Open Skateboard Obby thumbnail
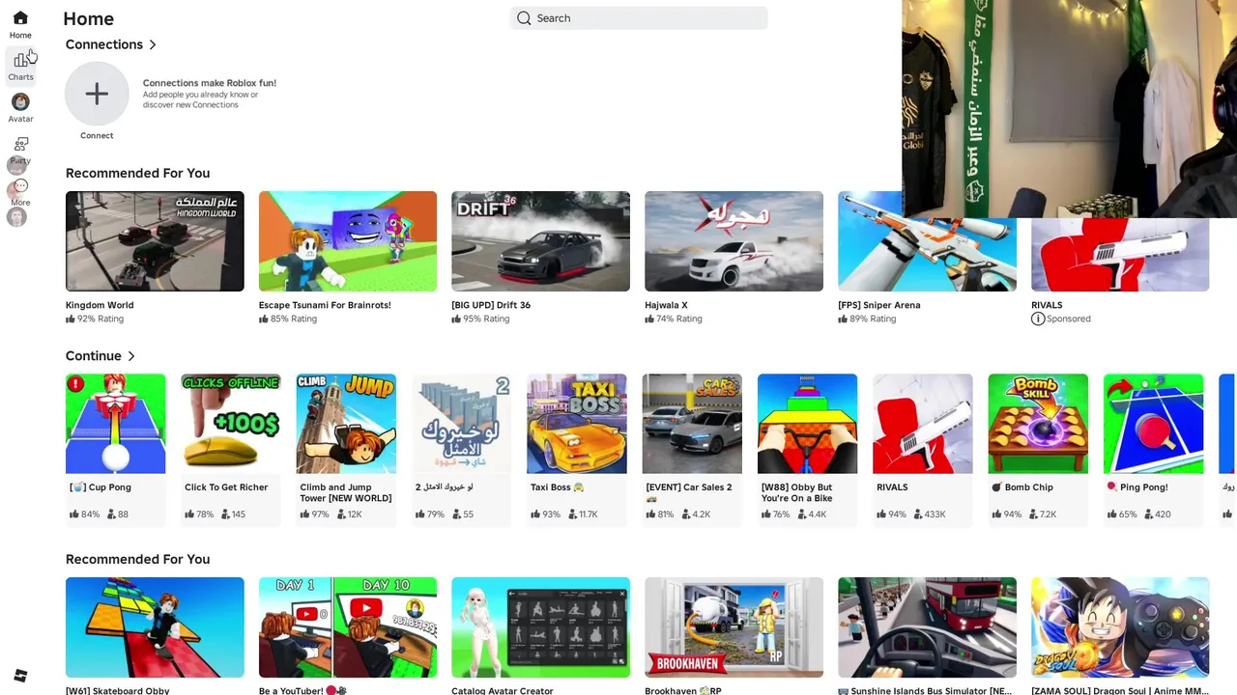Image resolution: width=1237 pixels, height=695 pixels. (155, 627)
